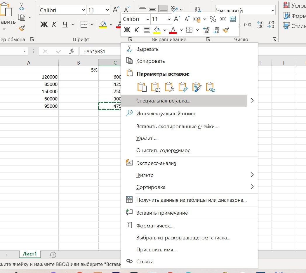The width and height of the screenshot is (306, 273).
Task: Click the Cut scissors icon in ribbon
Action: coord(22,6)
